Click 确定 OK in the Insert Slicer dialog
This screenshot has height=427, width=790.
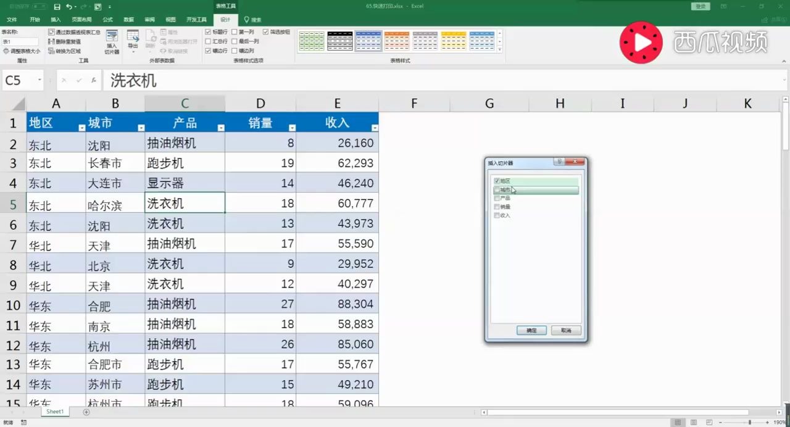pyautogui.click(x=531, y=331)
